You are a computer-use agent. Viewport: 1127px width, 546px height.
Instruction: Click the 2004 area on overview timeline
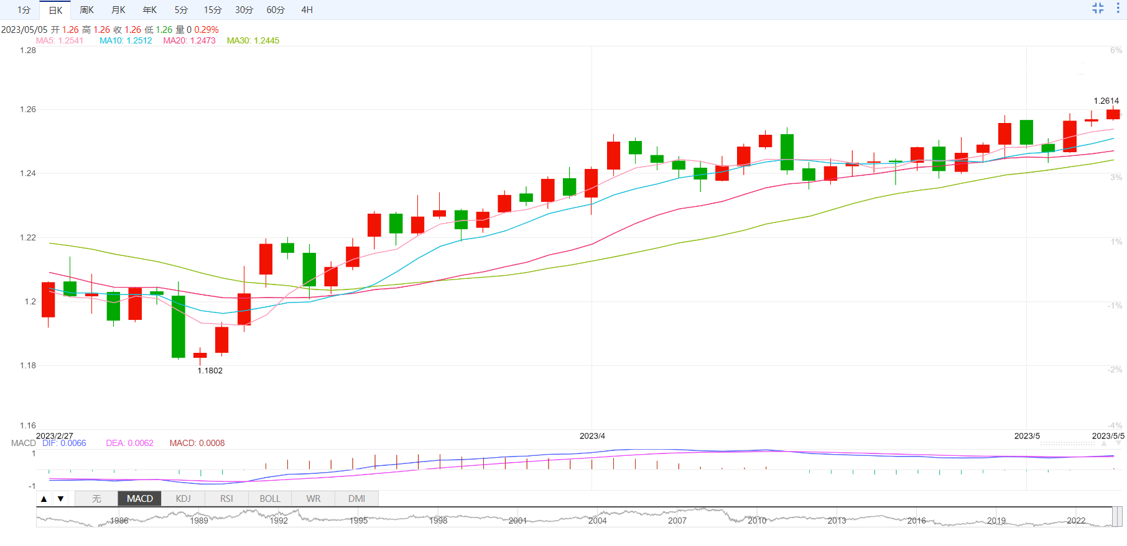click(597, 520)
